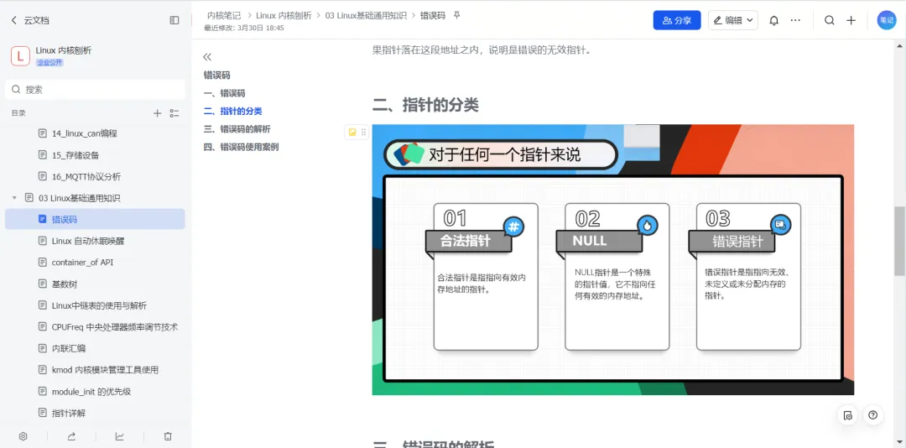Focus the 搜索 input field
The height and width of the screenshot is (448, 906).
tap(96, 90)
